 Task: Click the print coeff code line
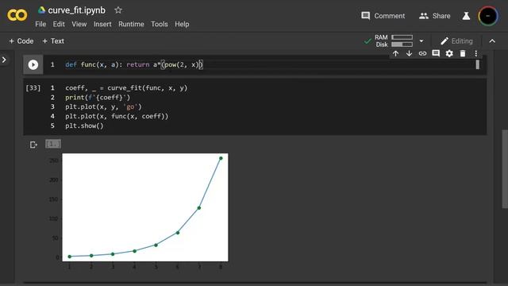pyautogui.click(x=98, y=97)
